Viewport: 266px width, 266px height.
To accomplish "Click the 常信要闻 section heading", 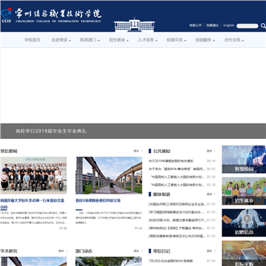I will pyautogui.click(x=9, y=151).
